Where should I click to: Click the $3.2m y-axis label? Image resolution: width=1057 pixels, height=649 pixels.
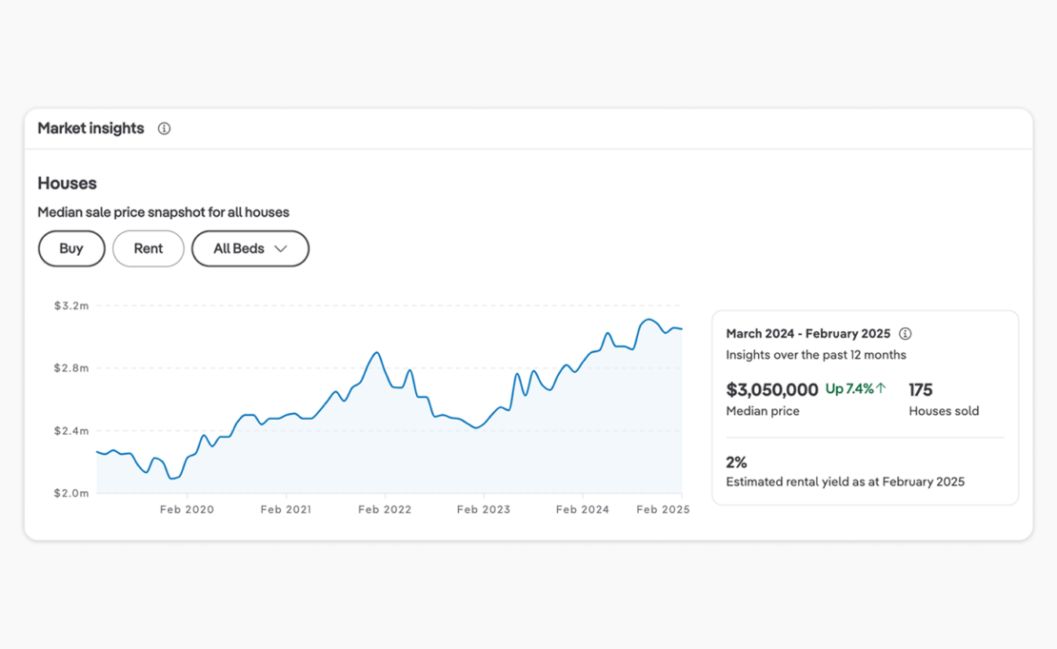point(71,306)
